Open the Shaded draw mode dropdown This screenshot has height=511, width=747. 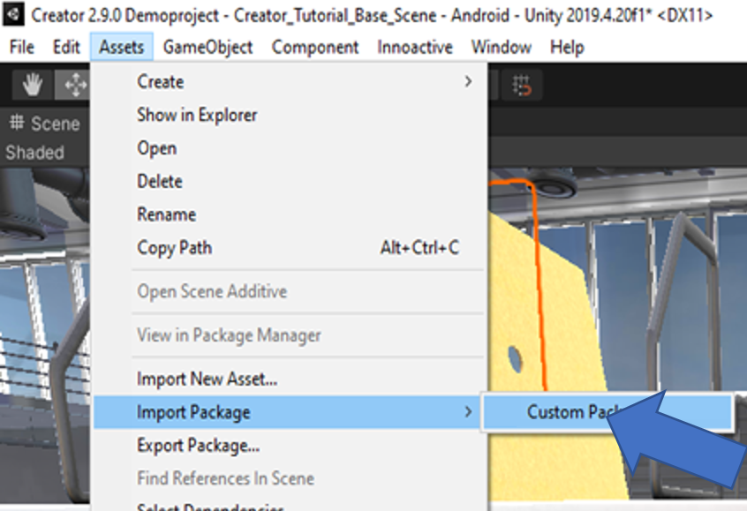click(35, 152)
